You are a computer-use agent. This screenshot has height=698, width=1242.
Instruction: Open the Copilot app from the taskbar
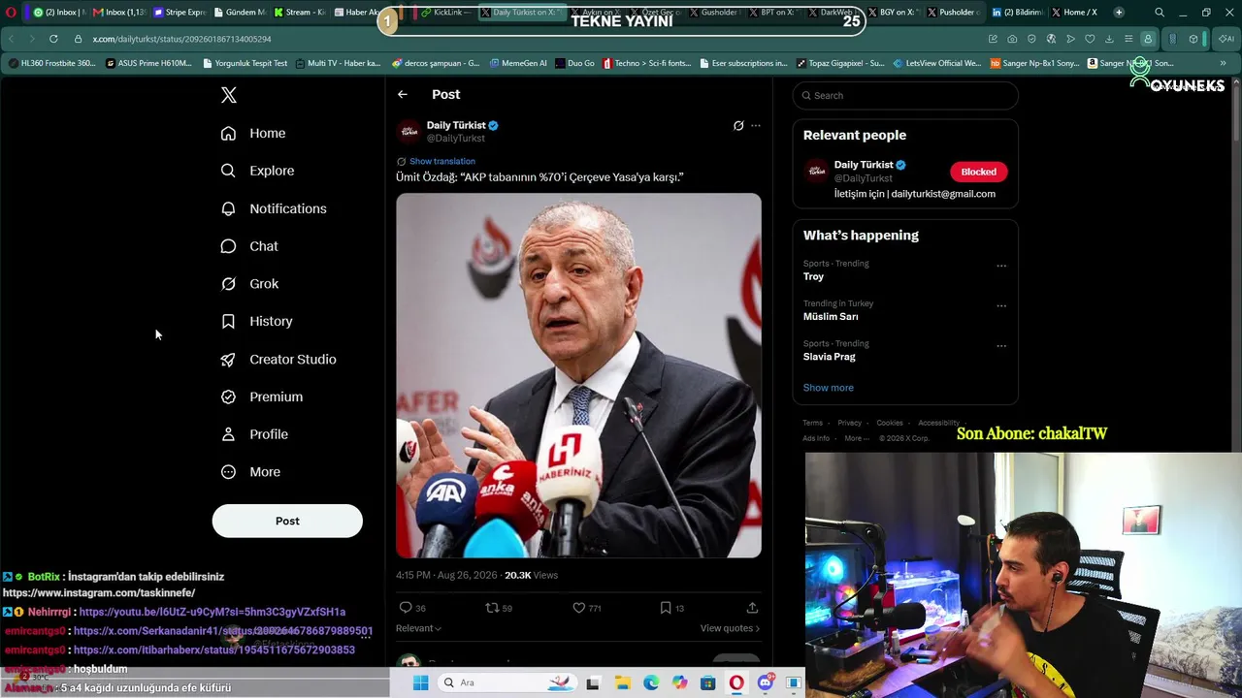(679, 682)
